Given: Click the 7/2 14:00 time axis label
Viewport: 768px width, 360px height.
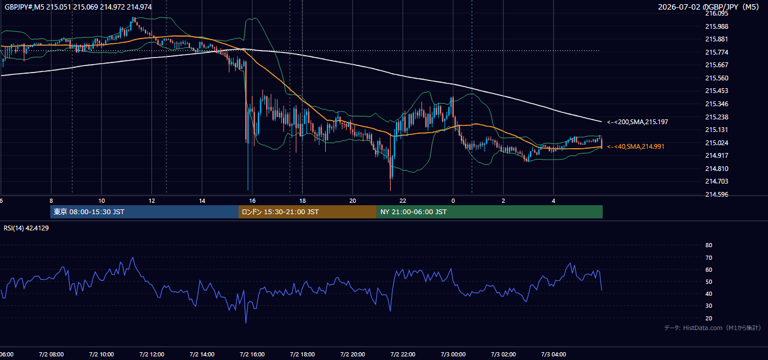Looking at the screenshot, I should point(202,355).
